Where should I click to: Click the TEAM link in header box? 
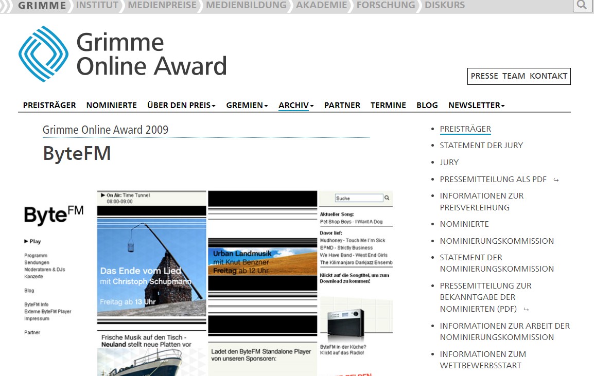coord(513,76)
